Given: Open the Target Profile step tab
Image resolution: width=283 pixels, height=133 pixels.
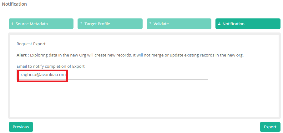Looking at the screenshot, I should (110, 24).
